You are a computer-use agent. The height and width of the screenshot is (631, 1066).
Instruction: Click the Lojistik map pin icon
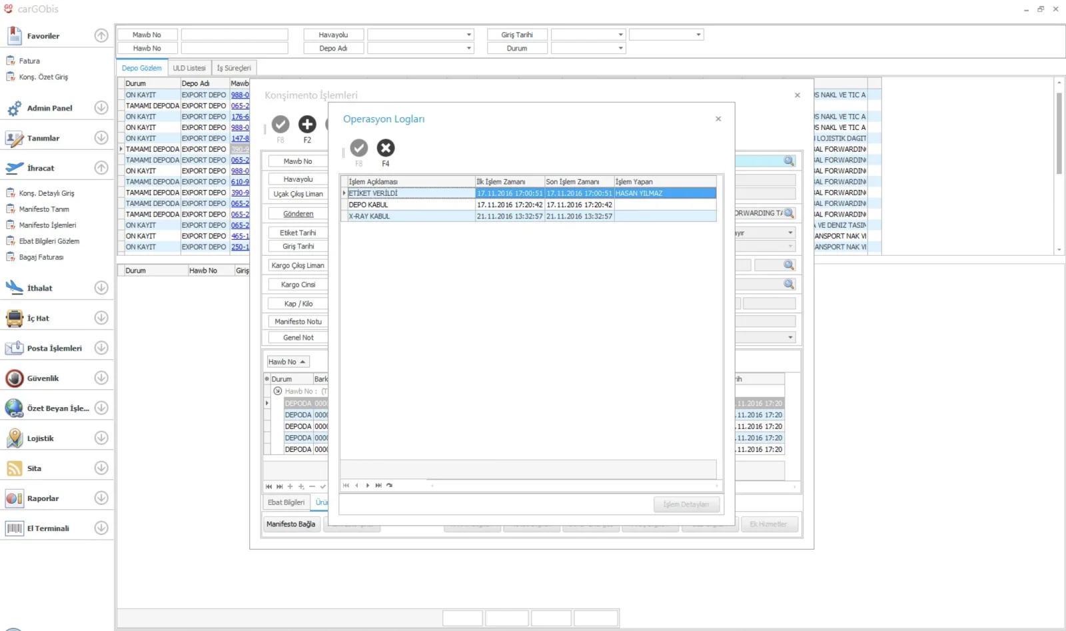[x=14, y=438]
